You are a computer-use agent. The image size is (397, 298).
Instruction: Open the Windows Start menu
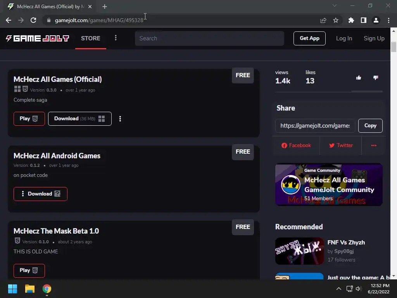tap(12, 289)
